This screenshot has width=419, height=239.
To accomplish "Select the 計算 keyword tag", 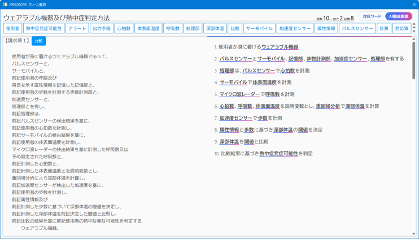I will click(x=384, y=28).
